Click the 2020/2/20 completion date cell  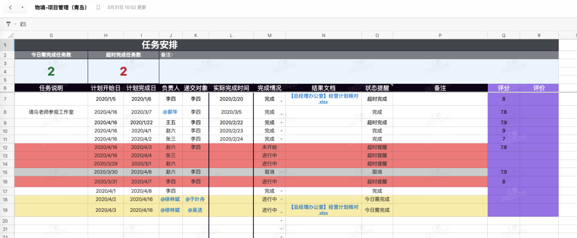pos(231,99)
